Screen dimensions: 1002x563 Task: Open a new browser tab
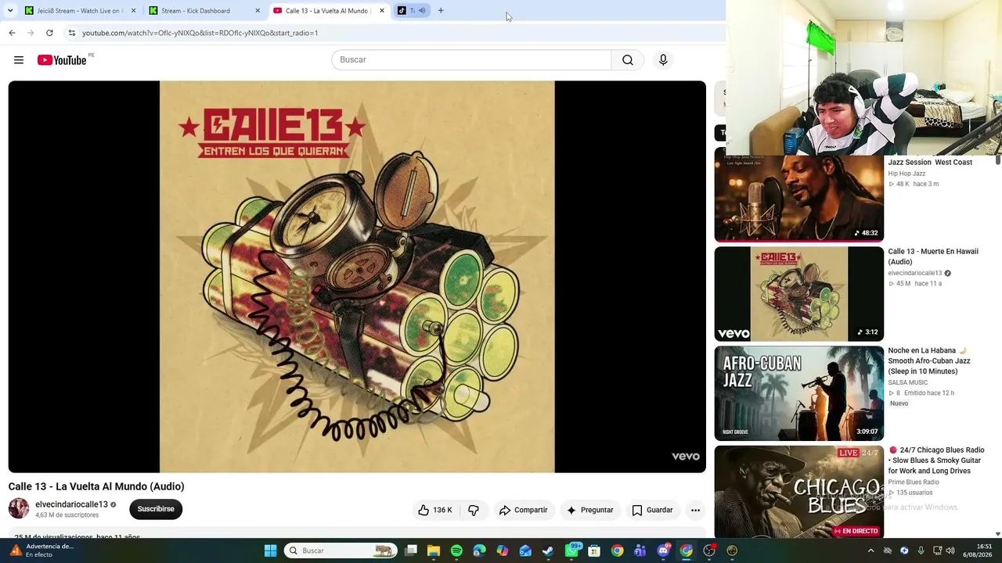point(441,11)
